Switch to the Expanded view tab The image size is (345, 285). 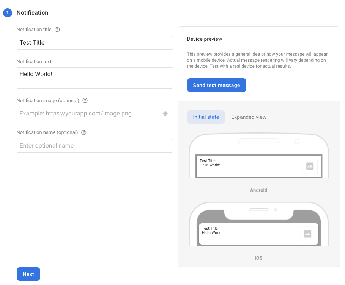click(249, 117)
